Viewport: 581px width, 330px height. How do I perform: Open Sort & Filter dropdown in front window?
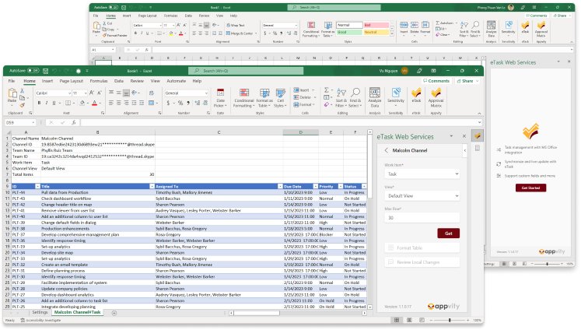coord(341,98)
